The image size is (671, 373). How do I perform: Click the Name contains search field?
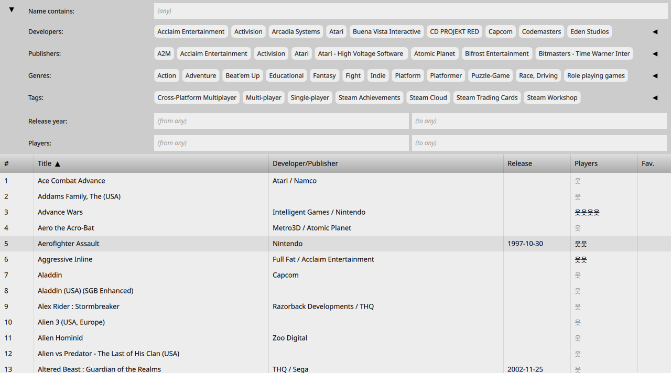coord(410,11)
